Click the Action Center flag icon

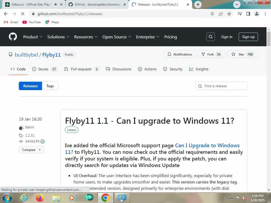point(238,198)
